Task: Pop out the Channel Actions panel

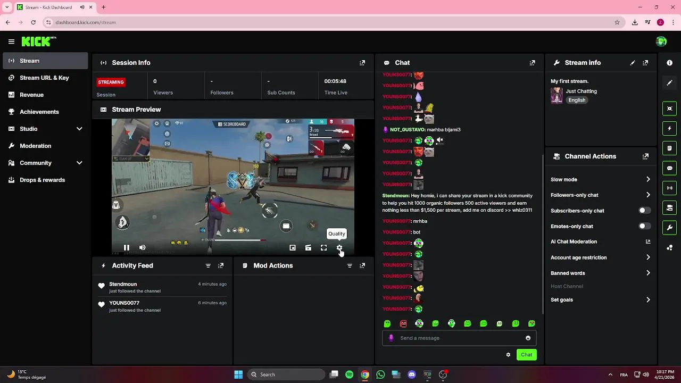Action: (645, 156)
